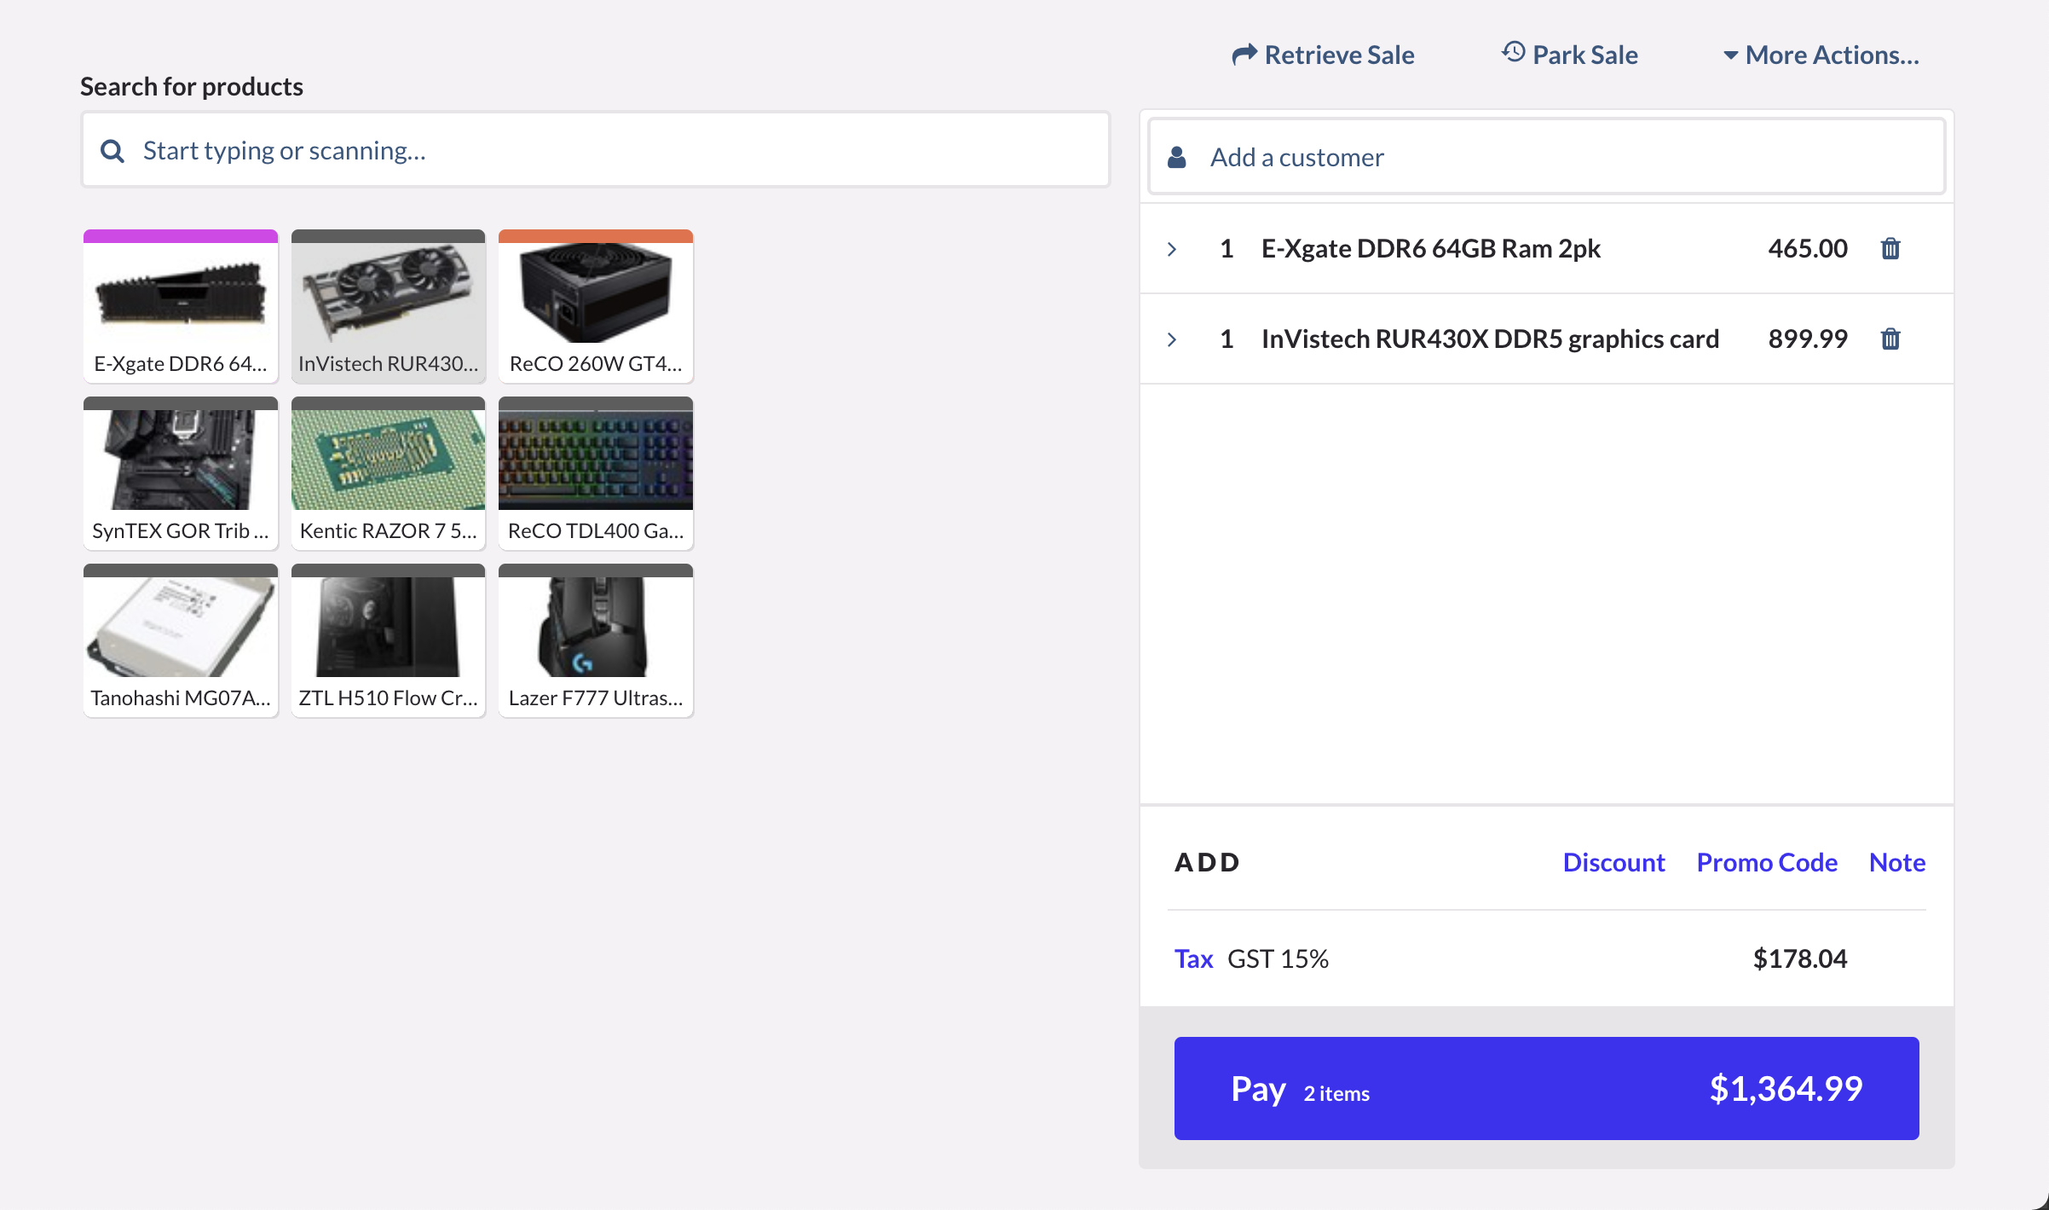Image resolution: width=2049 pixels, height=1210 pixels.
Task: Click the search magnifier icon
Action: [x=113, y=150]
